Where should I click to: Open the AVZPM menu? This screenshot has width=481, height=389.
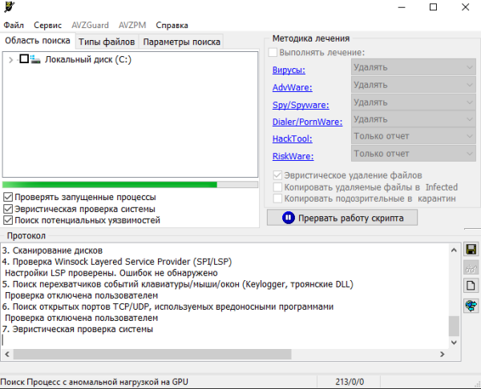[x=132, y=25]
